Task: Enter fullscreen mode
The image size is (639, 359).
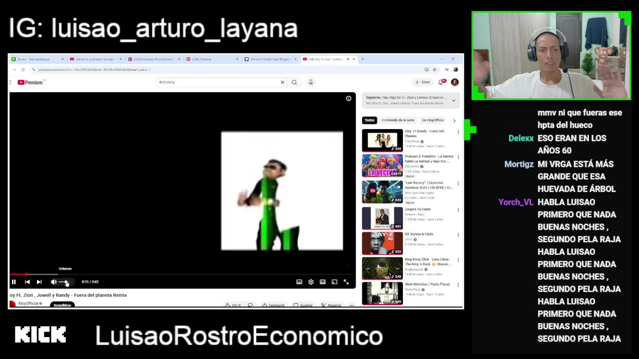Action: [x=346, y=282]
